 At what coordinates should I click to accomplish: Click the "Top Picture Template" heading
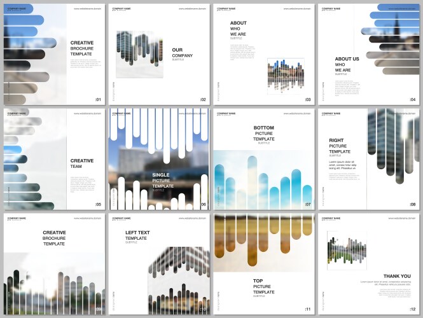[263, 286]
